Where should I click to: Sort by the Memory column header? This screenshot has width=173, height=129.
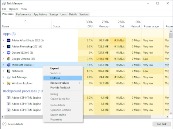(102, 25)
